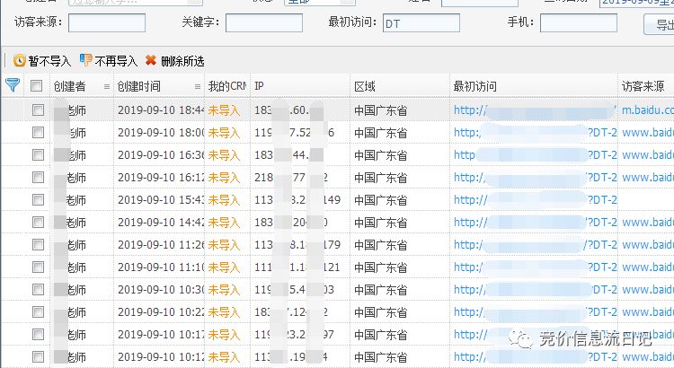
Task: Click 不再导入 button label
Action: (116, 61)
